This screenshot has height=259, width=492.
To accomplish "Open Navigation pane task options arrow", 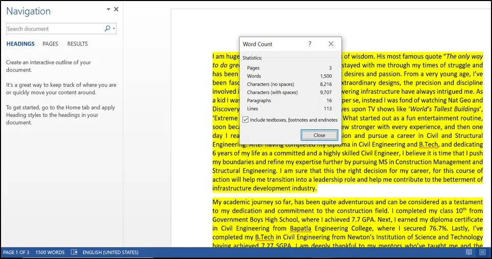I will point(108,9).
